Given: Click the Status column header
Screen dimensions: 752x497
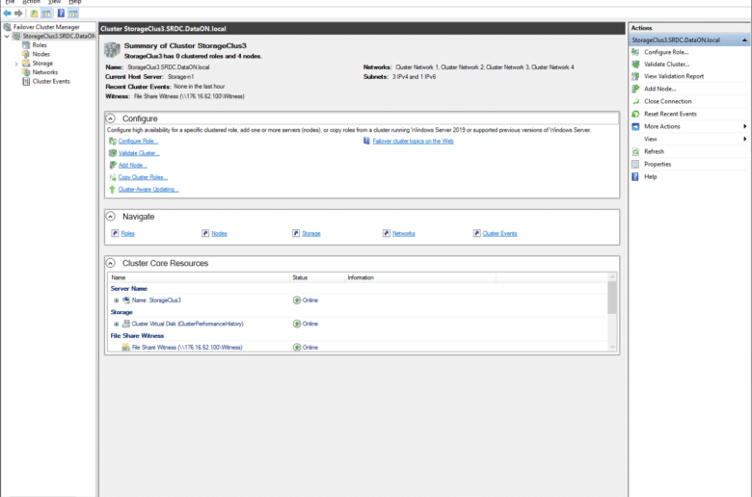Looking at the screenshot, I should (317, 277).
